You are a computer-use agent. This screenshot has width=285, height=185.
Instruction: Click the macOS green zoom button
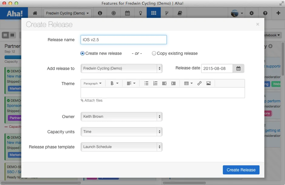click(x=16, y=3)
